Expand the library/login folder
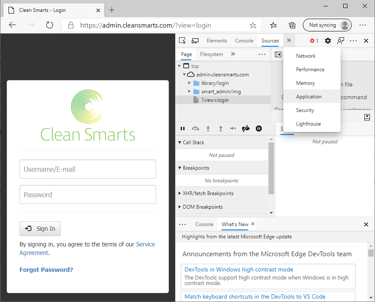The width and height of the screenshot is (375, 302). [x=190, y=83]
